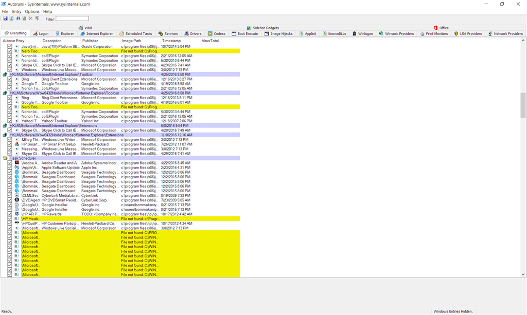
Task: Click the list scrollbar down arrow
Action: [523, 274]
